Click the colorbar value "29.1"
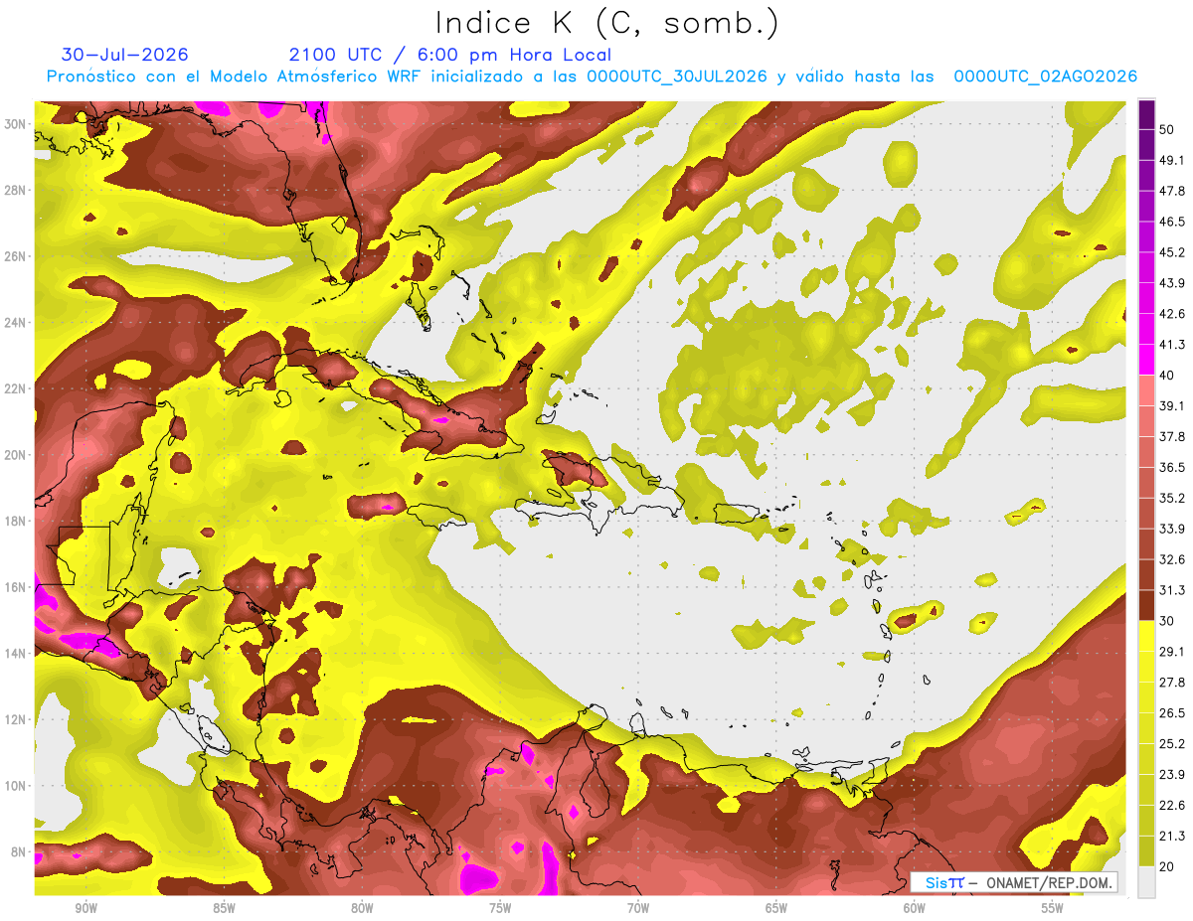 coord(1173,651)
